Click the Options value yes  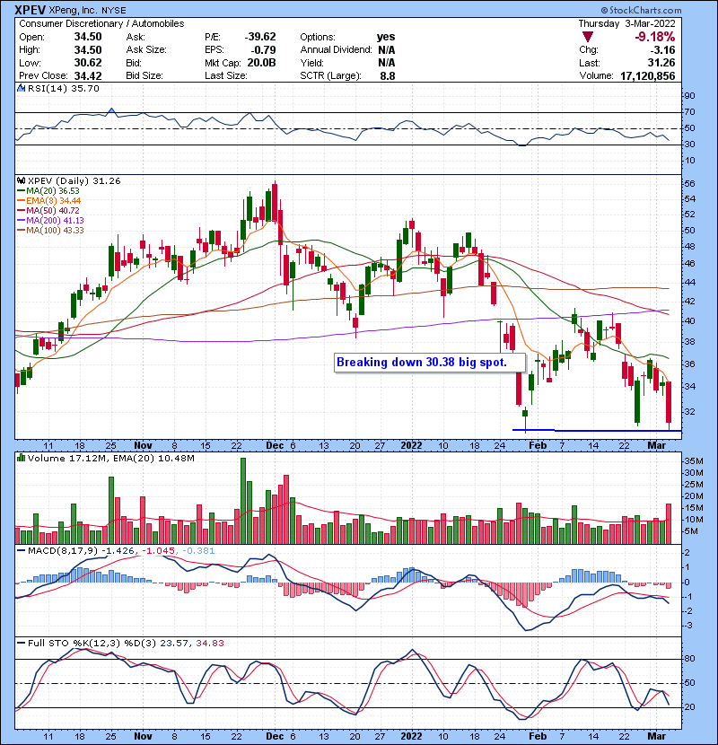[386, 37]
